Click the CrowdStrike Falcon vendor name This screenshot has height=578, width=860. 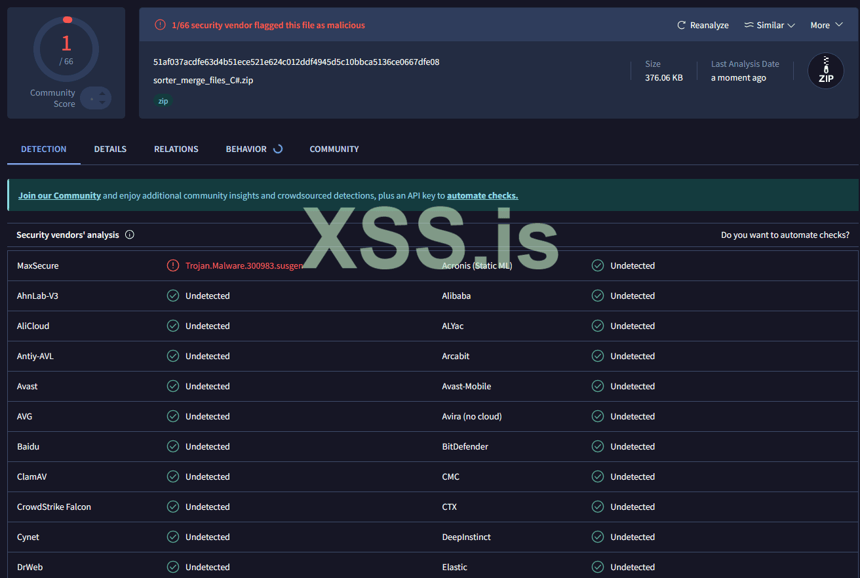pyautogui.click(x=54, y=507)
